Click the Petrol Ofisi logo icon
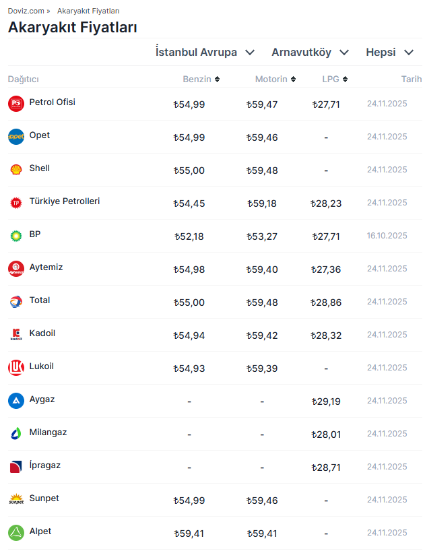 pos(16,104)
